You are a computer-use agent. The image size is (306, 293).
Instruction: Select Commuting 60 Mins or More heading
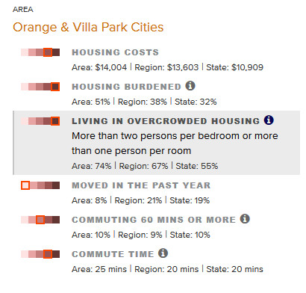[154, 220]
